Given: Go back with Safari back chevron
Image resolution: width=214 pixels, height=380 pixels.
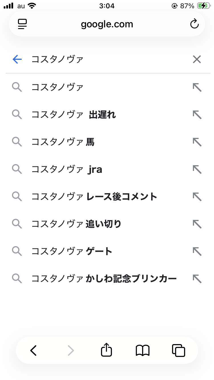Looking at the screenshot, I should (x=34, y=351).
